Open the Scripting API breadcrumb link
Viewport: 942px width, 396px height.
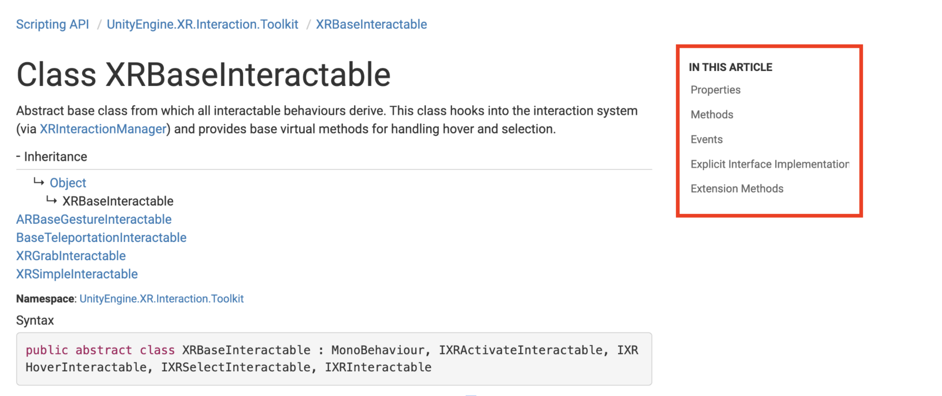52,24
